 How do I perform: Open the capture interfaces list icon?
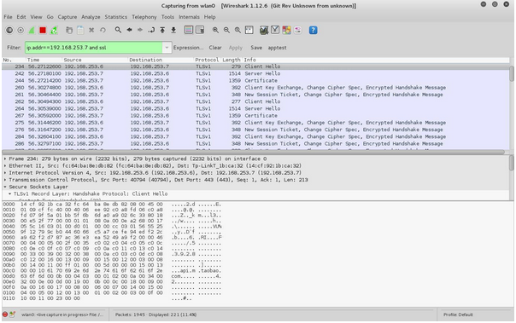click(9, 30)
